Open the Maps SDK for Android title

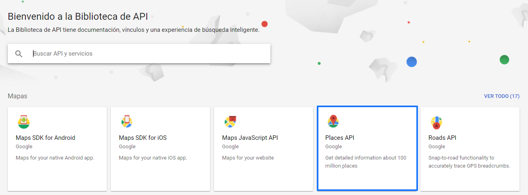click(46, 138)
